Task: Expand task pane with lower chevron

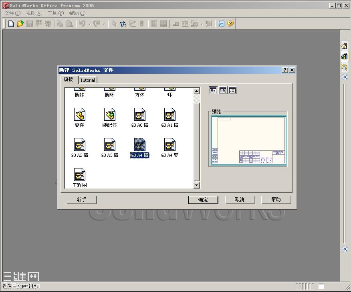Action: 345,249
